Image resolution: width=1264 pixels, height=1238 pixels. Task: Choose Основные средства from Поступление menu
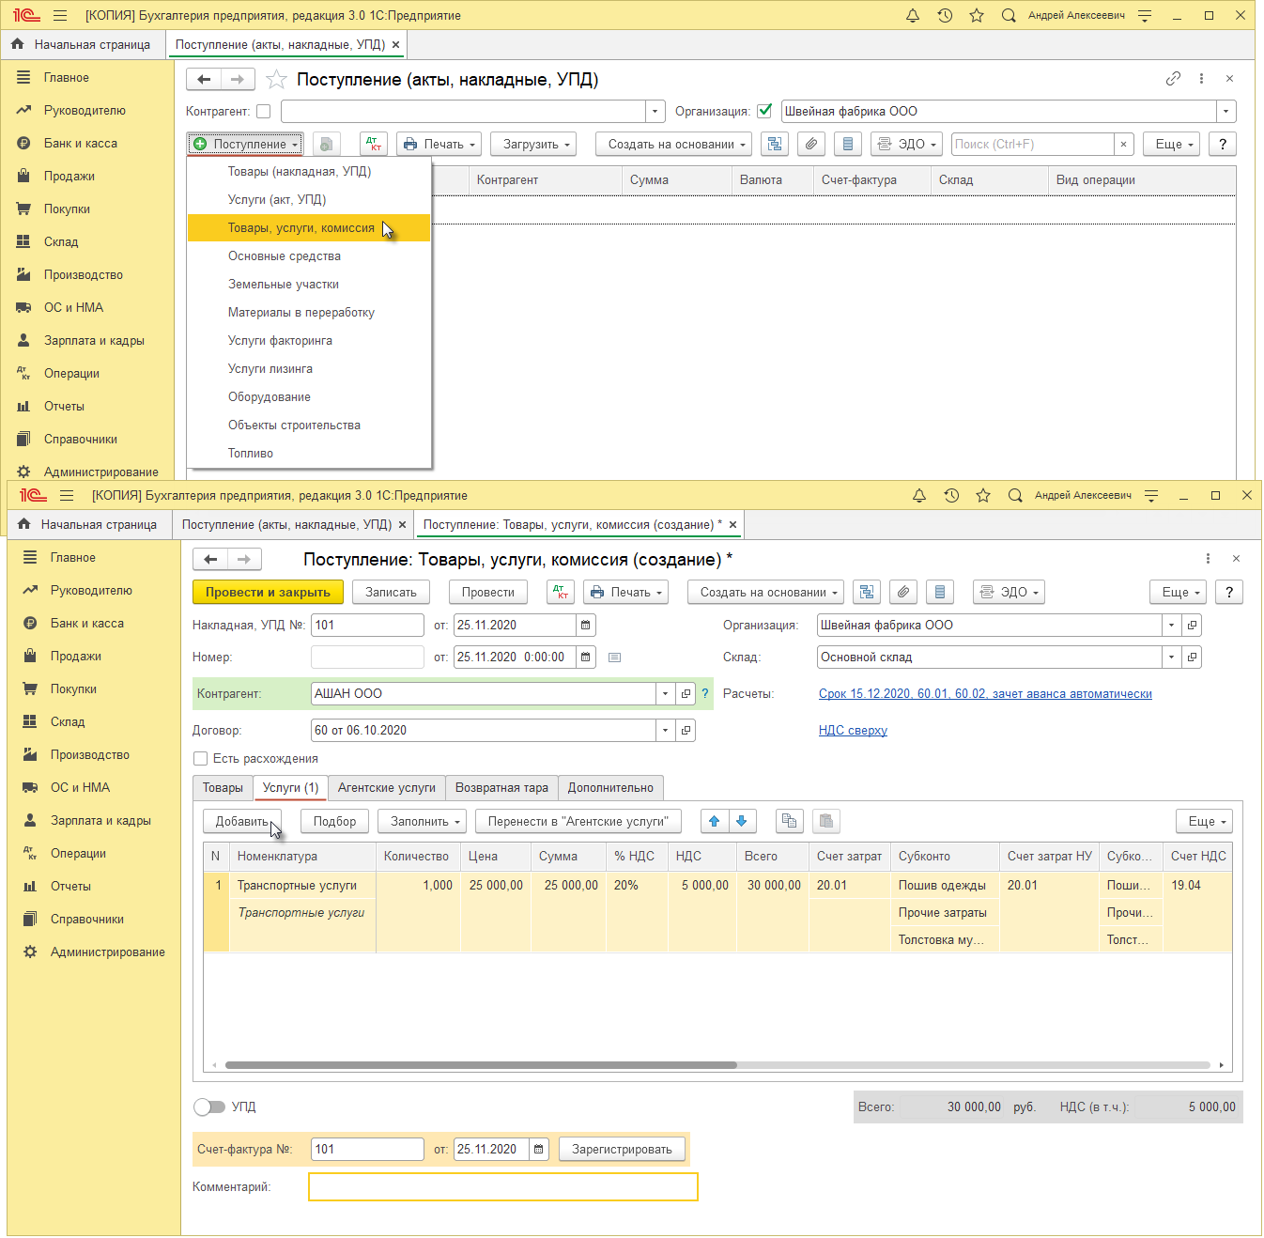[x=309, y=255]
